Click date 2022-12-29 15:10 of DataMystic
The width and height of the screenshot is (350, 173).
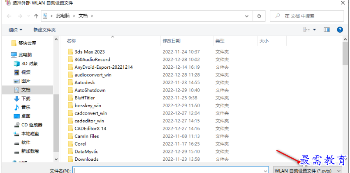pos(181,152)
